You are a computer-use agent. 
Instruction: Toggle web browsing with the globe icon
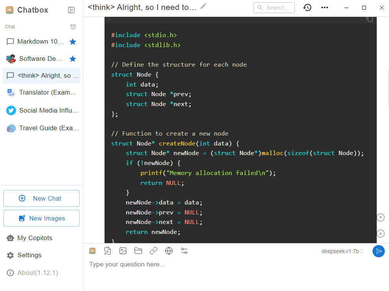pyautogui.click(x=169, y=251)
